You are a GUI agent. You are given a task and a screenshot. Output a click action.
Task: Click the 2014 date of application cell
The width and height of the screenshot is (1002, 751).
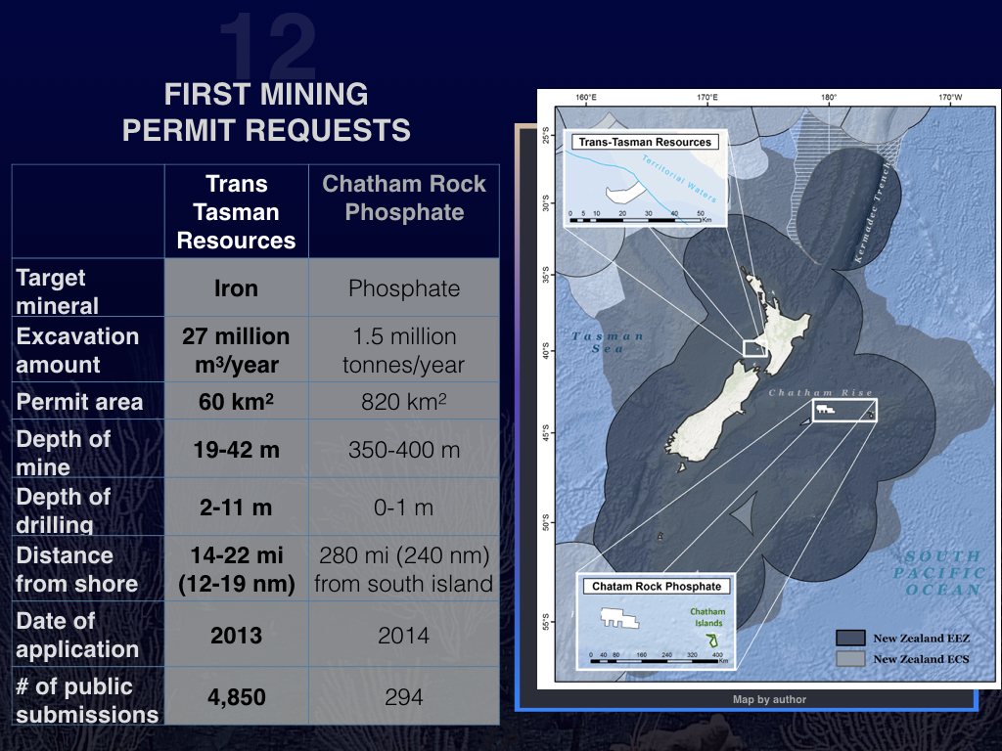click(404, 636)
